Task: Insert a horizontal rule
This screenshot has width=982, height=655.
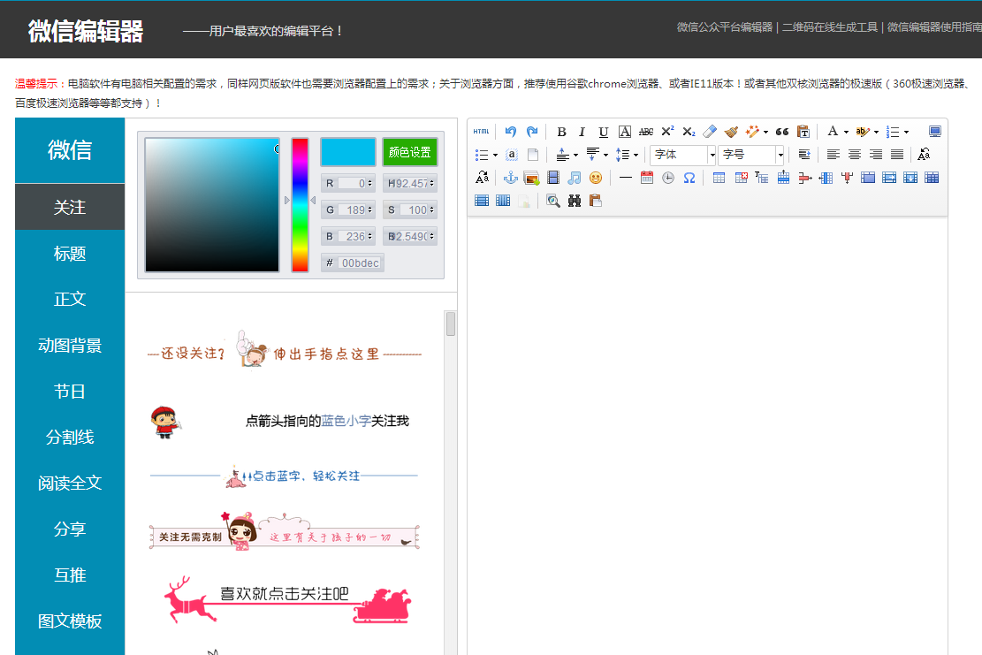Action: 625,178
